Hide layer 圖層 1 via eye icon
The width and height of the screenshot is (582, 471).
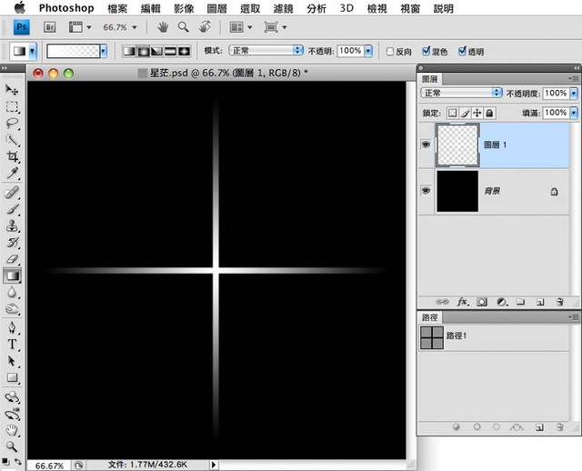point(426,145)
